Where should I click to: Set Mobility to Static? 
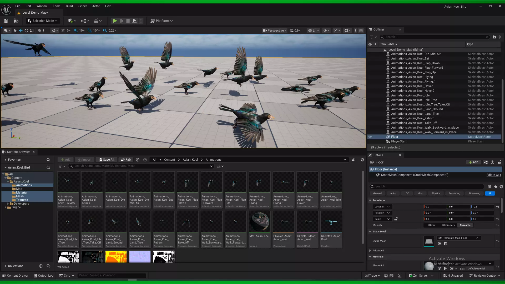432,225
